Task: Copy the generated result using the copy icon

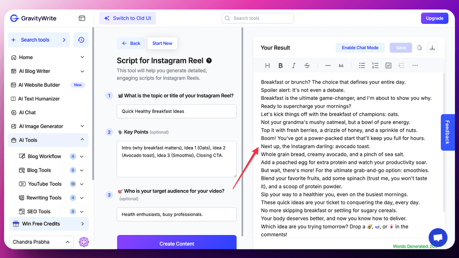Action: coord(419,47)
